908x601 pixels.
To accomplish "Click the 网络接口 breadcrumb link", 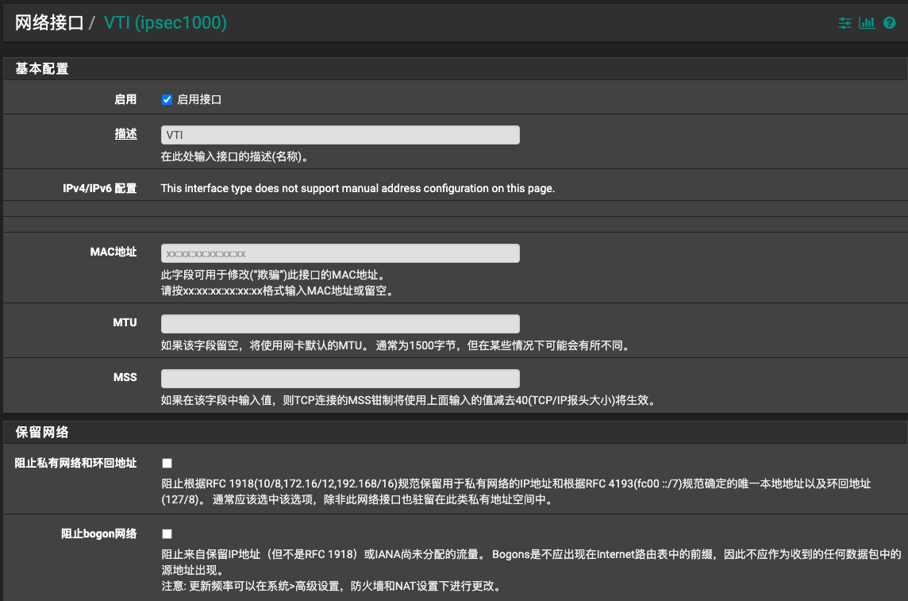I will tap(49, 23).
